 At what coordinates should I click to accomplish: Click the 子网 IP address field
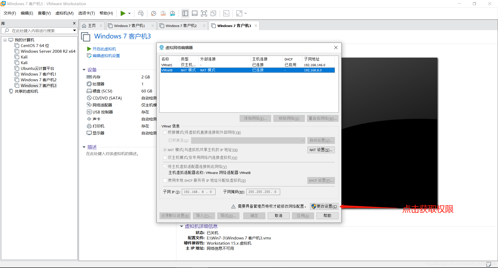(199, 192)
